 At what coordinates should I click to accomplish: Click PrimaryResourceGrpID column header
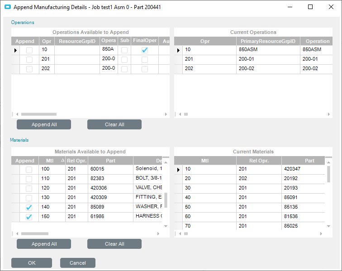[268, 41]
